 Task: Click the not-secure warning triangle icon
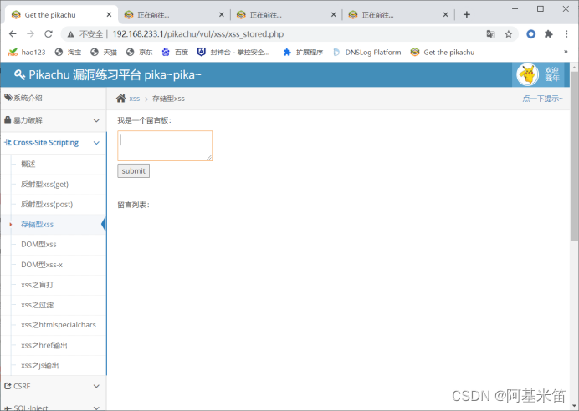pos(71,34)
